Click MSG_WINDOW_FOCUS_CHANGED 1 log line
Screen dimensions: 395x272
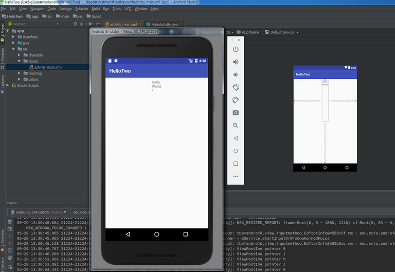56,228
